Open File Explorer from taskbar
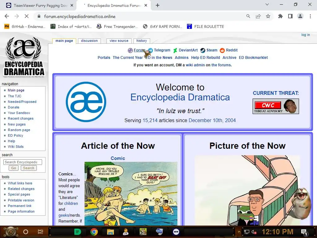 click(x=111, y=232)
